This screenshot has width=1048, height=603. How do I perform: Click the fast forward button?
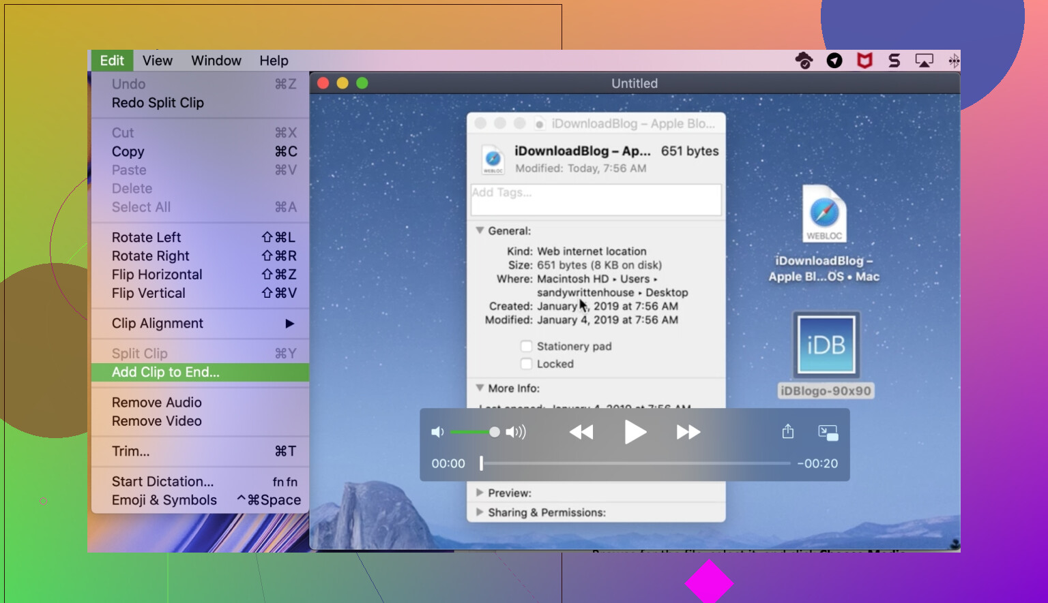click(x=688, y=432)
